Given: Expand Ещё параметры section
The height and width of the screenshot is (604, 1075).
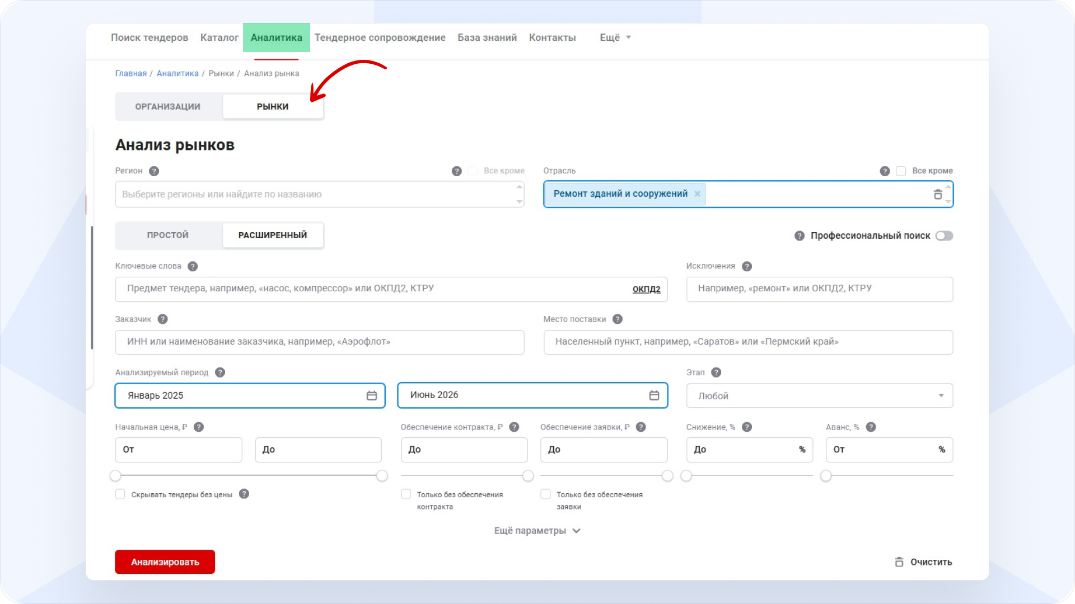Looking at the screenshot, I should click(537, 531).
